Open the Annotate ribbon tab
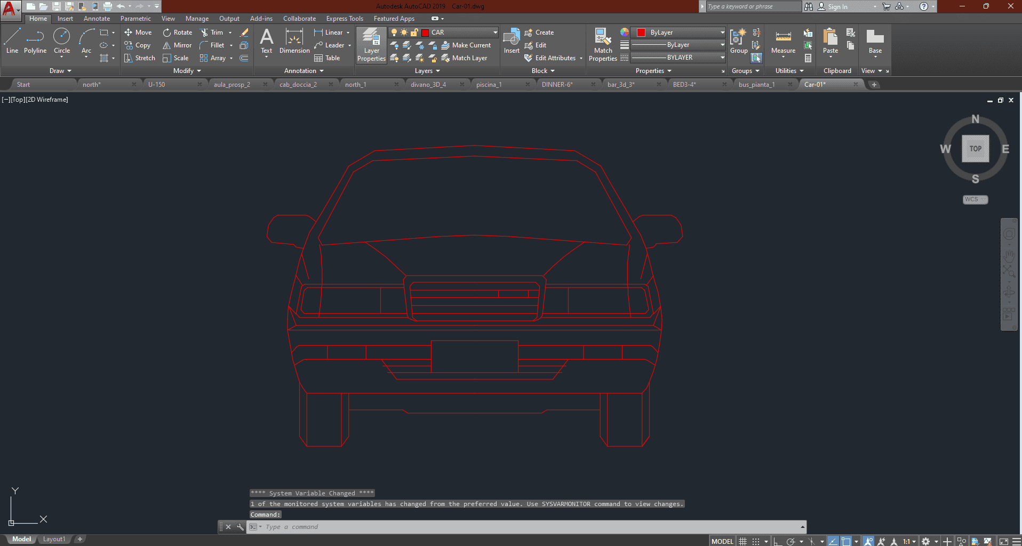The height and width of the screenshot is (546, 1022). (x=97, y=19)
